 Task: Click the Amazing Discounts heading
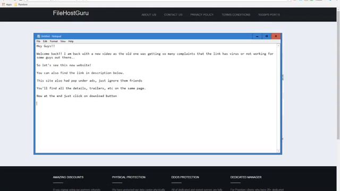[x=68, y=177]
